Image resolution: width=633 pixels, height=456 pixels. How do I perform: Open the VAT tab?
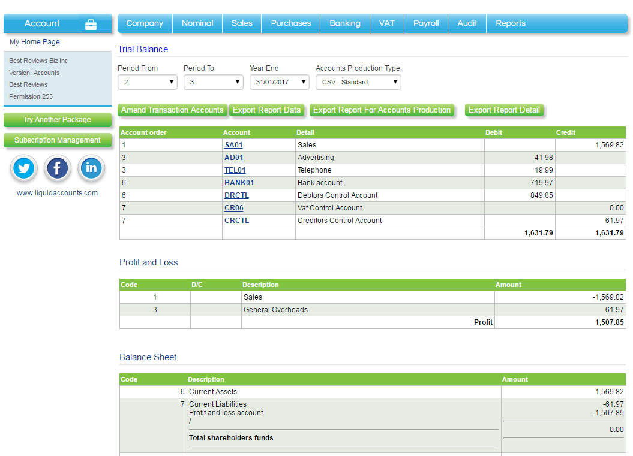point(386,23)
